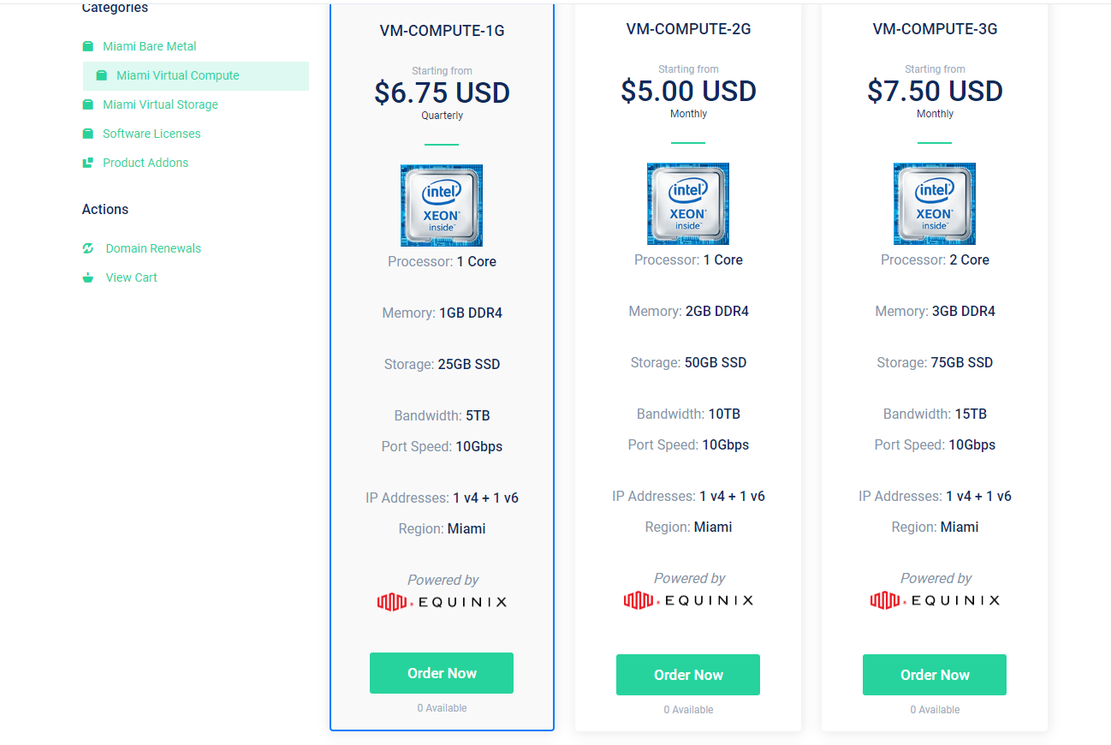Open Miami Bare Metal category link
Image resolution: width=1111 pixels, height=745 pixels.
[x=150, y=46]
